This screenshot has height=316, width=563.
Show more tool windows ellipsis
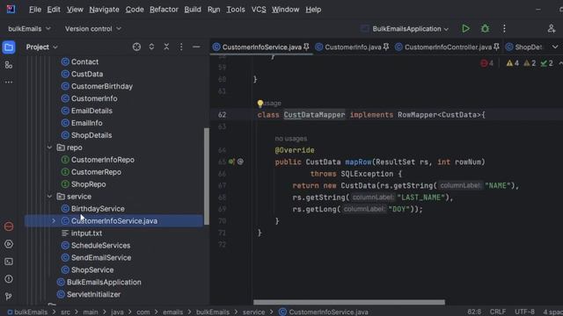(9, 82)
